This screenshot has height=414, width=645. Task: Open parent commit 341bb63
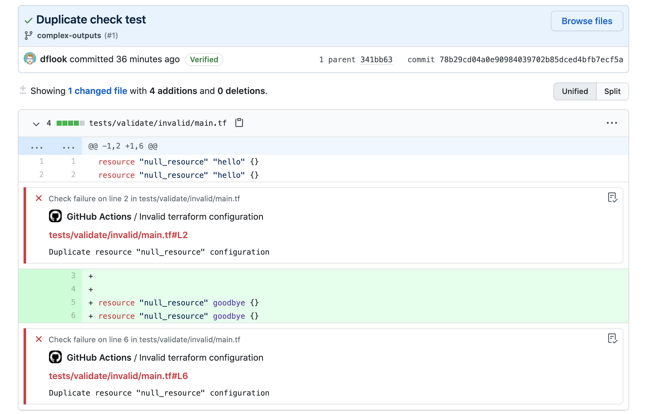376,60
